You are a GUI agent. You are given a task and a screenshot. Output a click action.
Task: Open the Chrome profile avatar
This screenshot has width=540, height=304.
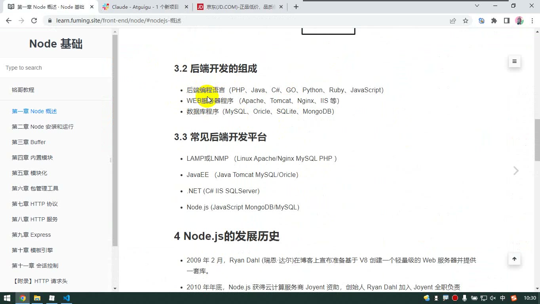519,21
